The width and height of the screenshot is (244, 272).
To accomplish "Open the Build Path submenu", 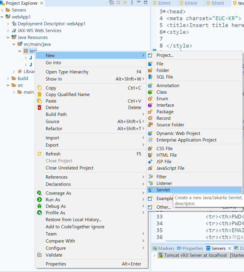I will point(91,114).
